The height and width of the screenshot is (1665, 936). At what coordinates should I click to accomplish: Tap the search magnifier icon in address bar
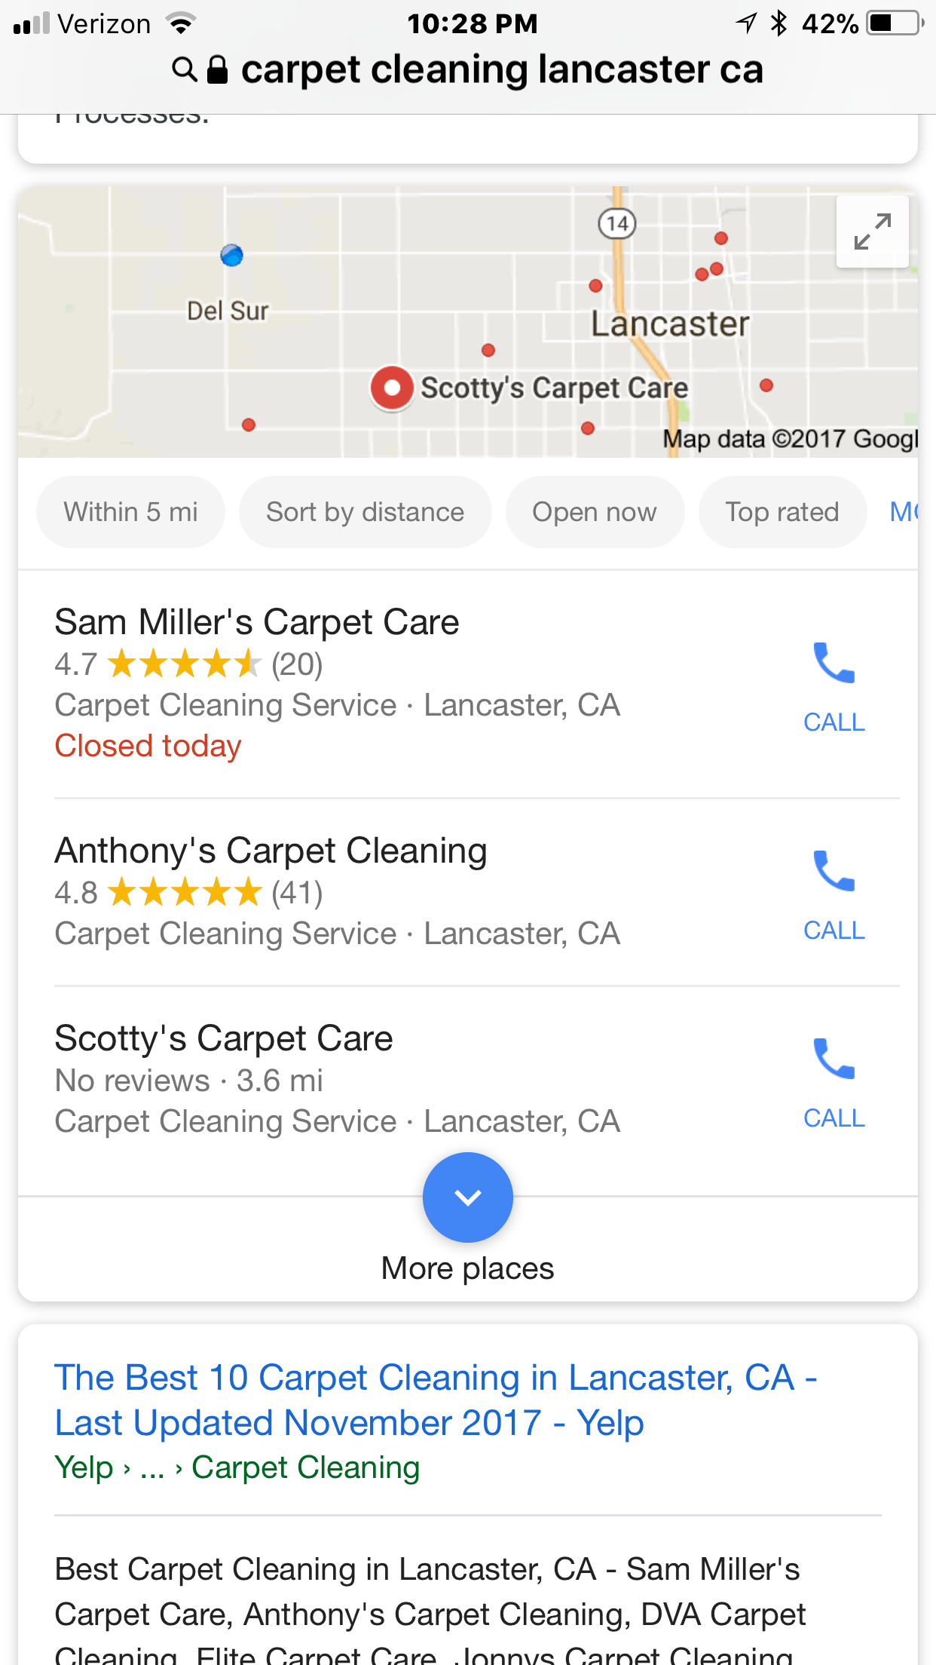[x=184, y=69]
